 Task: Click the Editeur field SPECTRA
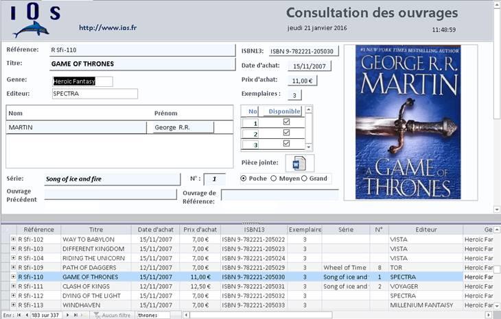tap(95, 94)
